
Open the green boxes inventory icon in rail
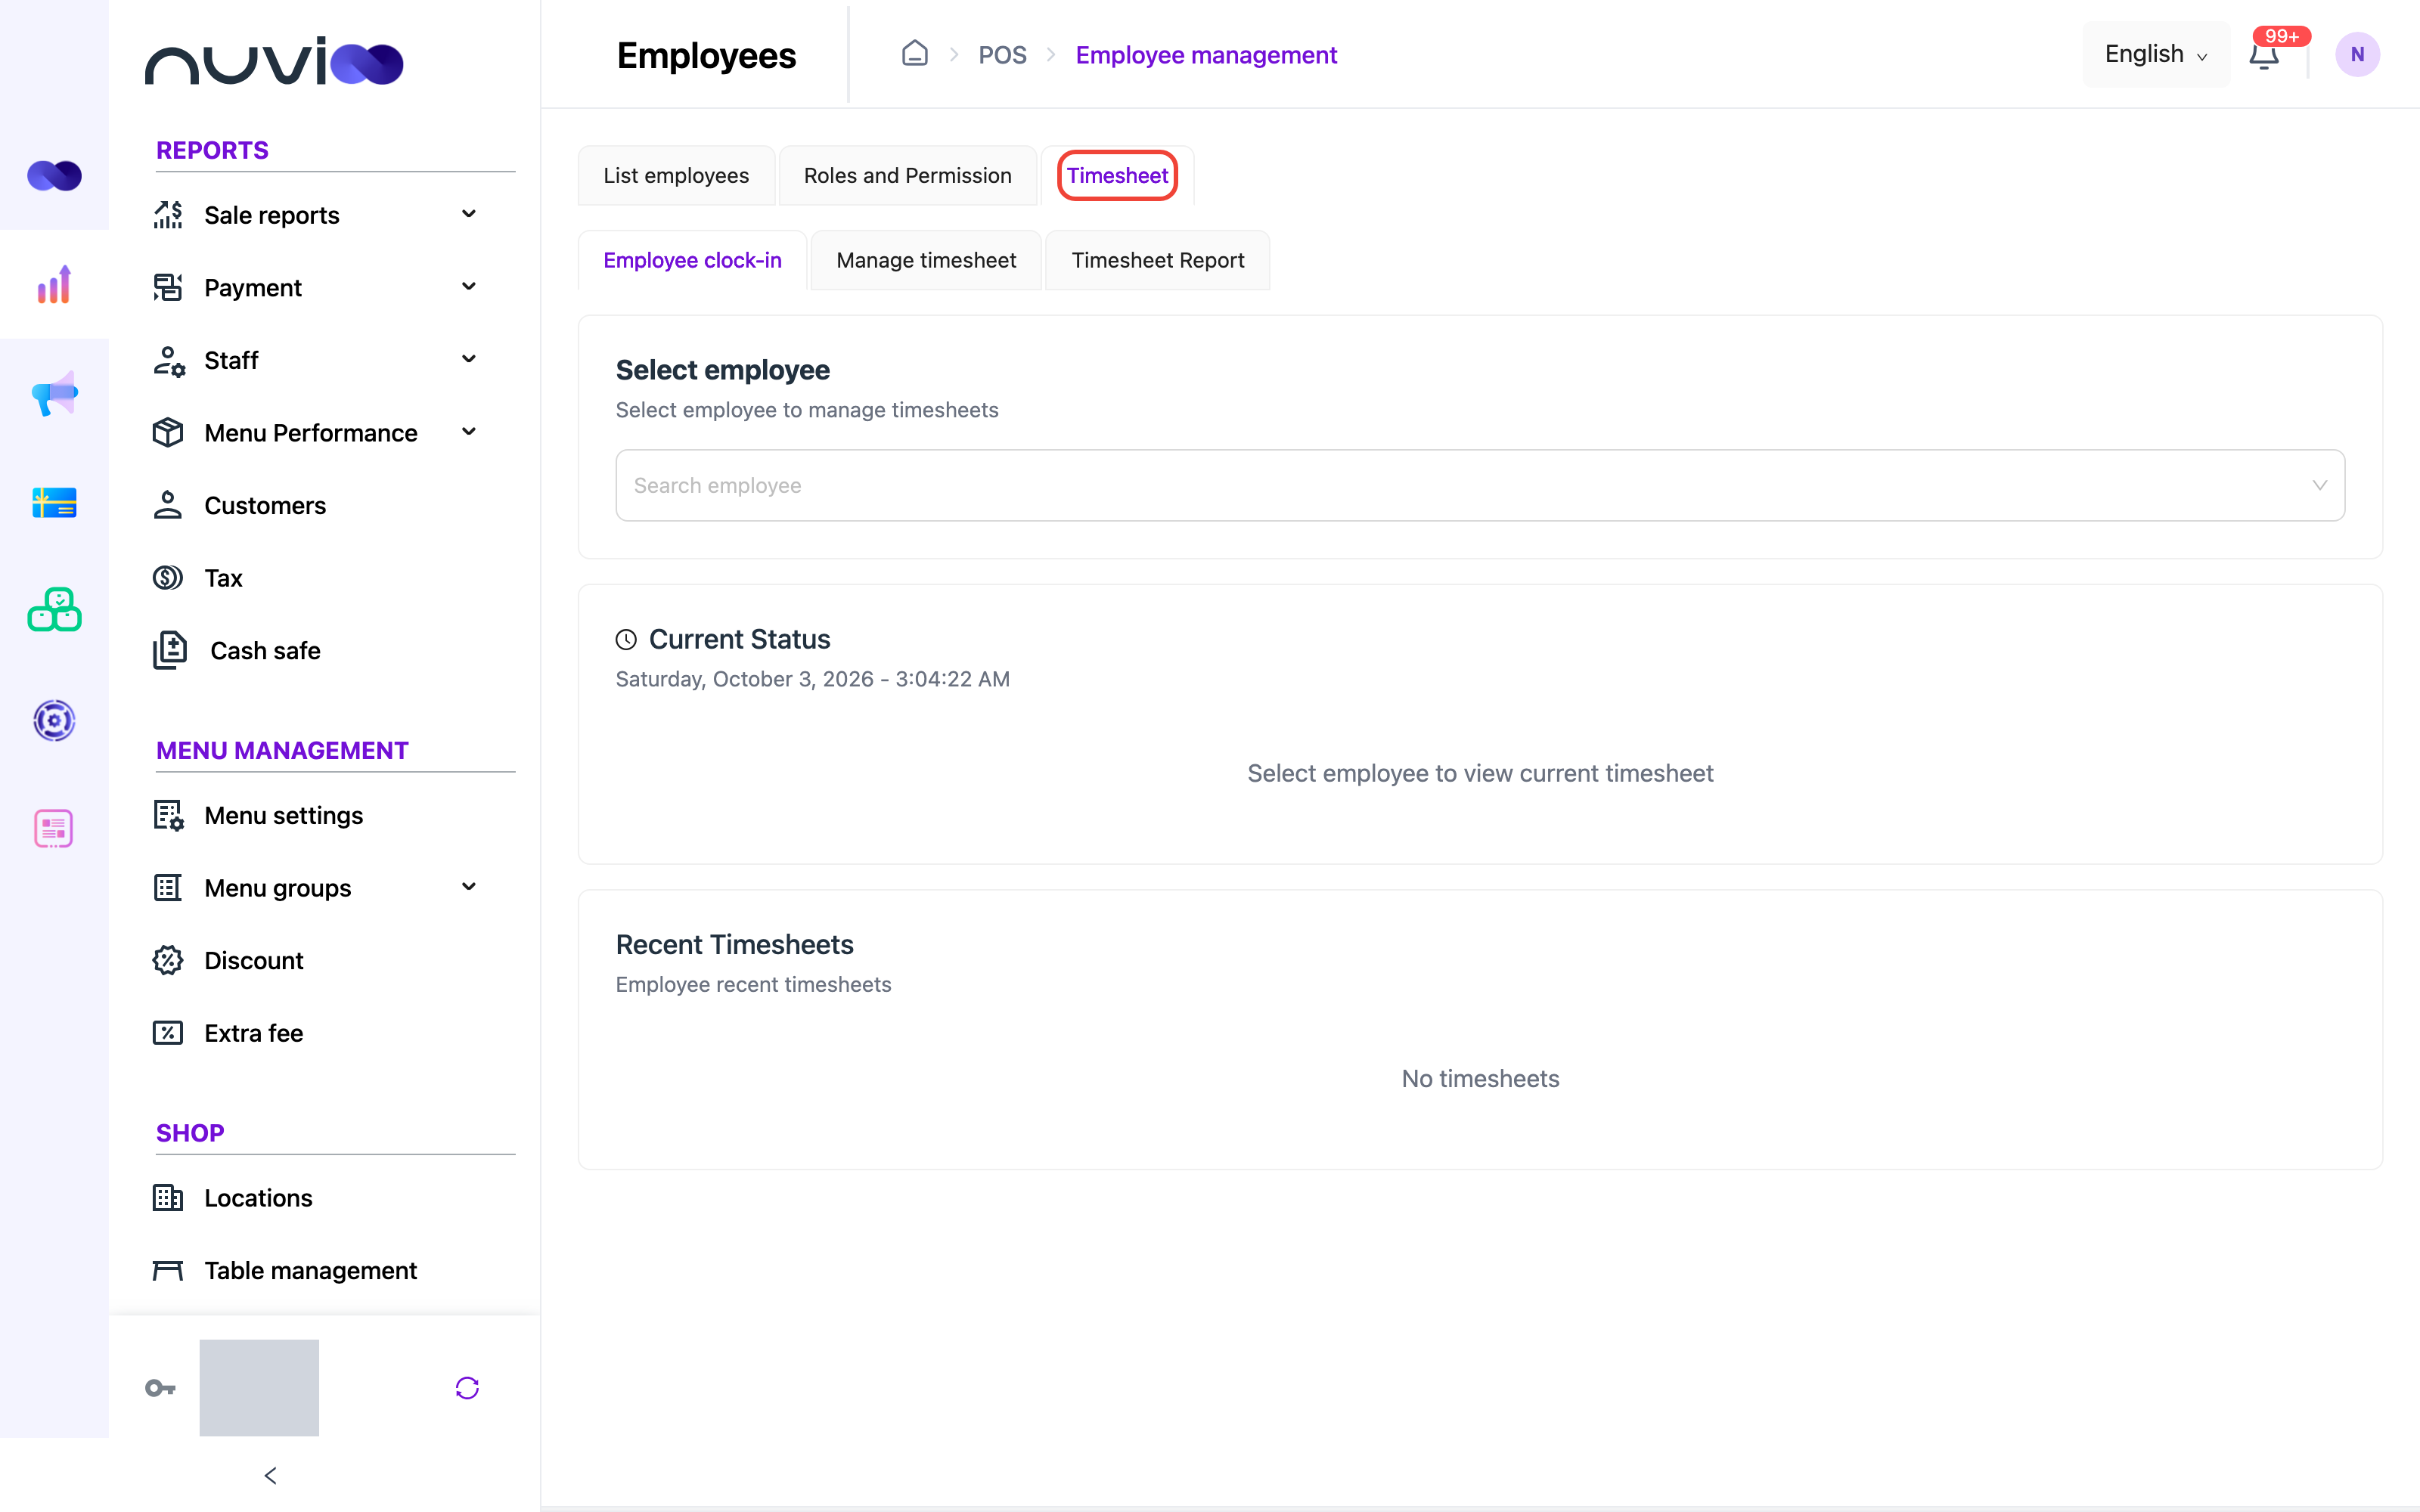click(x=54, y=610)
